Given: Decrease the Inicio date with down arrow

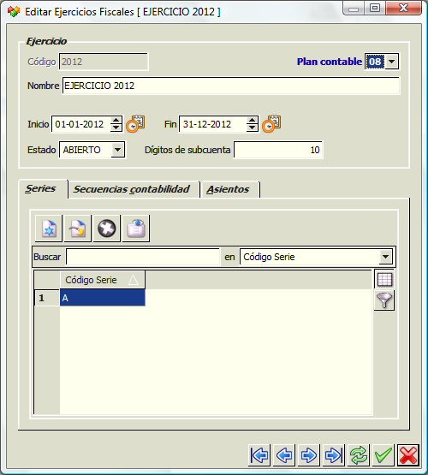Looking at the screenshot, I should point(116,128).
